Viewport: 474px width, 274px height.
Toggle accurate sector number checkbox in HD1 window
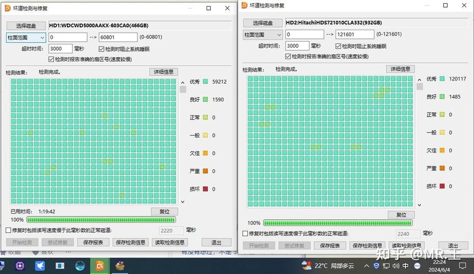tap(51, 59)
